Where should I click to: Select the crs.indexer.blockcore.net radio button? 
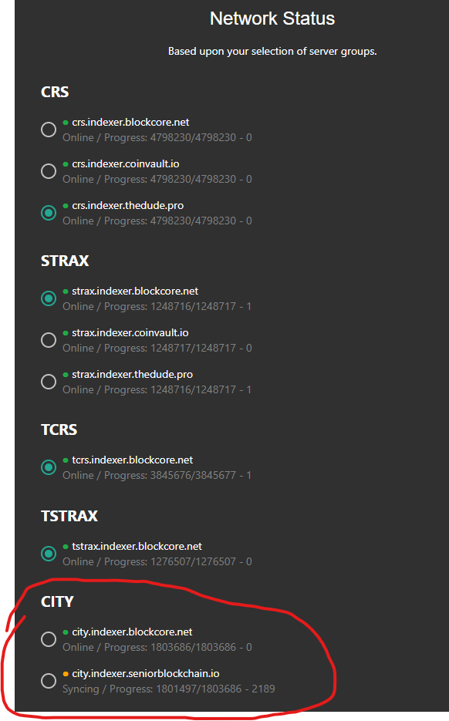(x=48, y=130)
